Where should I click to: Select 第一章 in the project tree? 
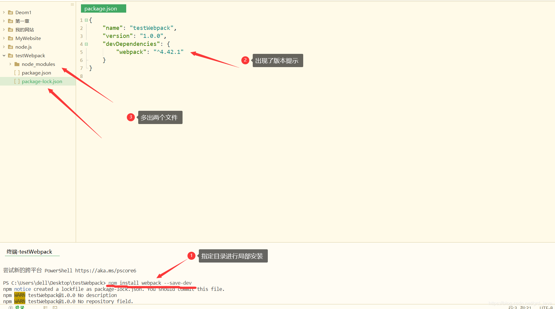point(22,21)
